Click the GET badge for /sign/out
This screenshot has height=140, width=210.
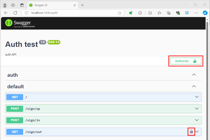pyautogui.click(x=15, y=132)
